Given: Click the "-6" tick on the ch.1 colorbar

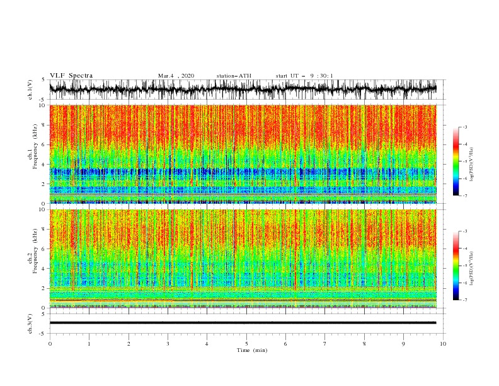Looking at the screenshot, I should 464,178.
